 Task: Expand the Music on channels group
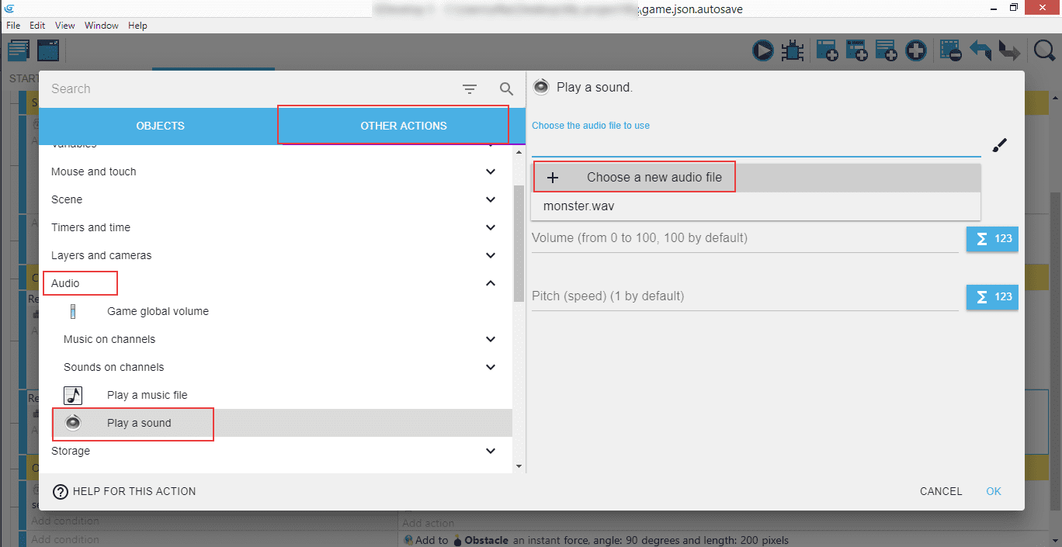point(490,339)
